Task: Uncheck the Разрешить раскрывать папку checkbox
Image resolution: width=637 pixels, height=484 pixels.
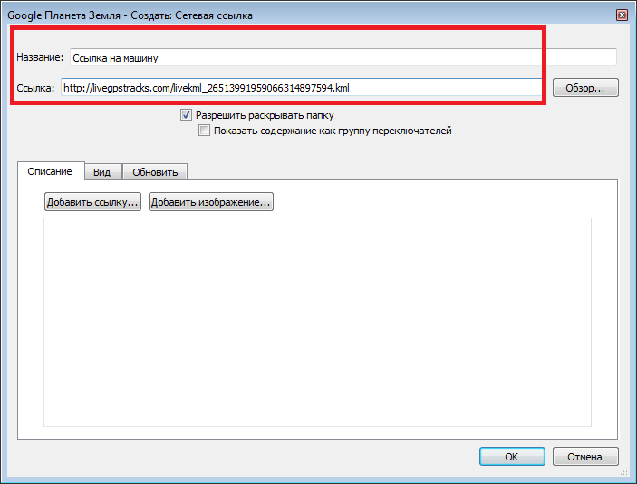Action: [187, 115]
